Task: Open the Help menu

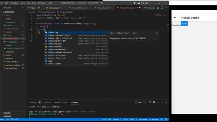Action: click(50, 3)
